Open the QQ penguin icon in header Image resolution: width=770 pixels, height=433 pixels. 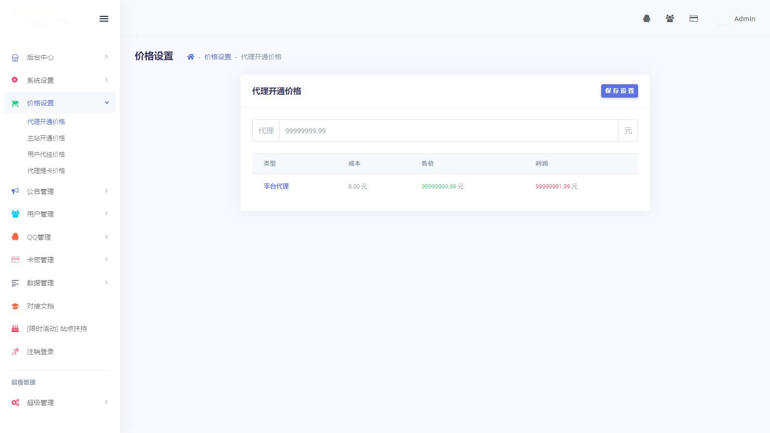coord(647,18)
